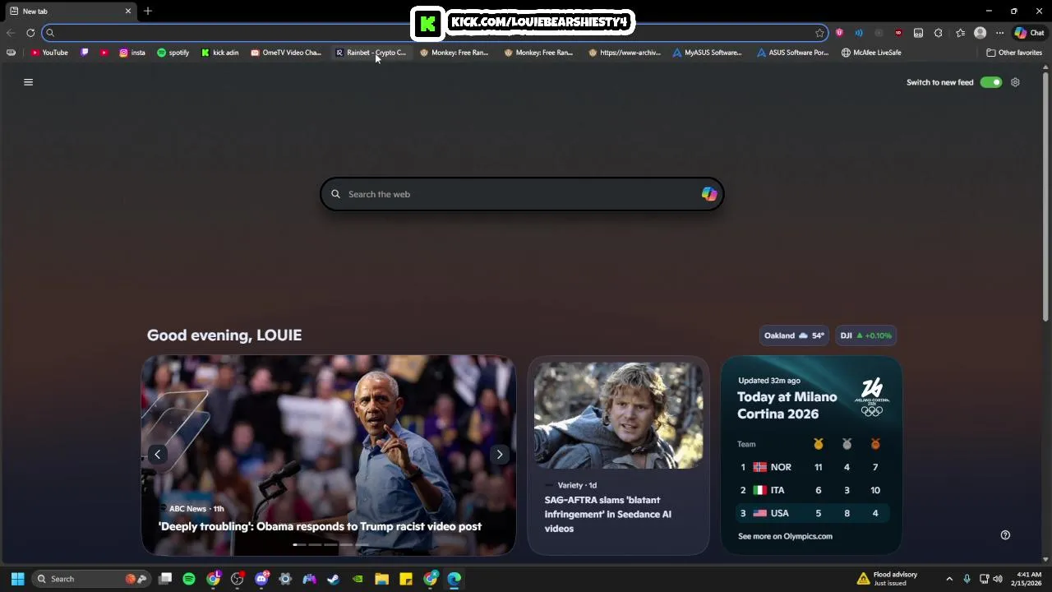Open the NVIDIA app in the taskbar

358,579
